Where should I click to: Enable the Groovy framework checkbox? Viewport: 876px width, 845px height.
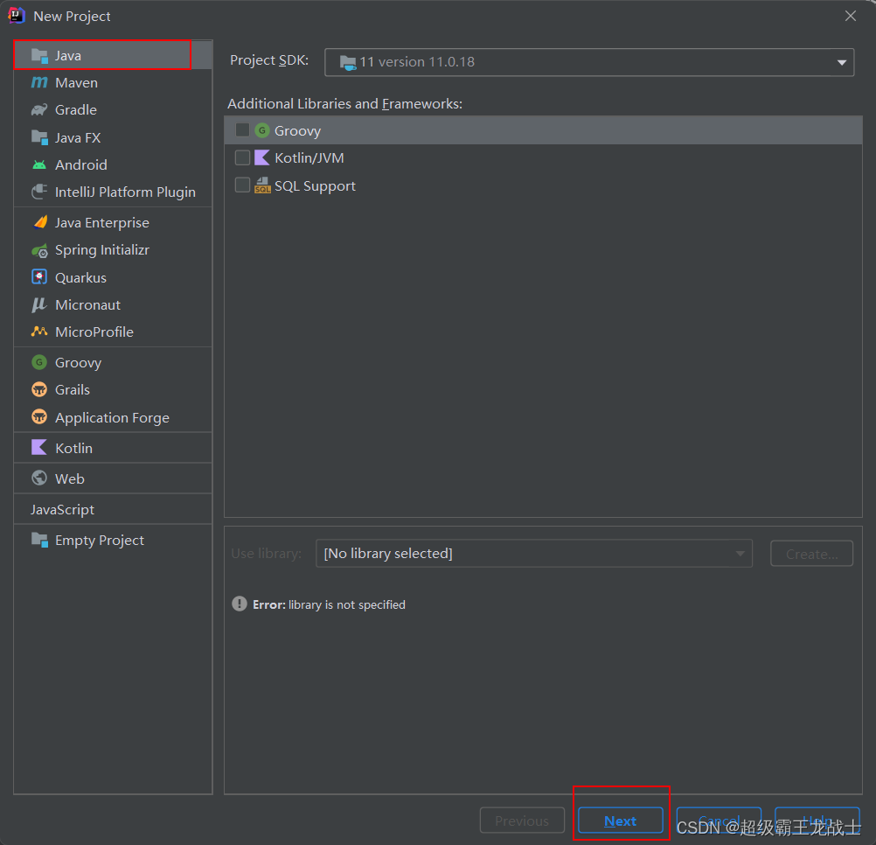click(242, 130)
